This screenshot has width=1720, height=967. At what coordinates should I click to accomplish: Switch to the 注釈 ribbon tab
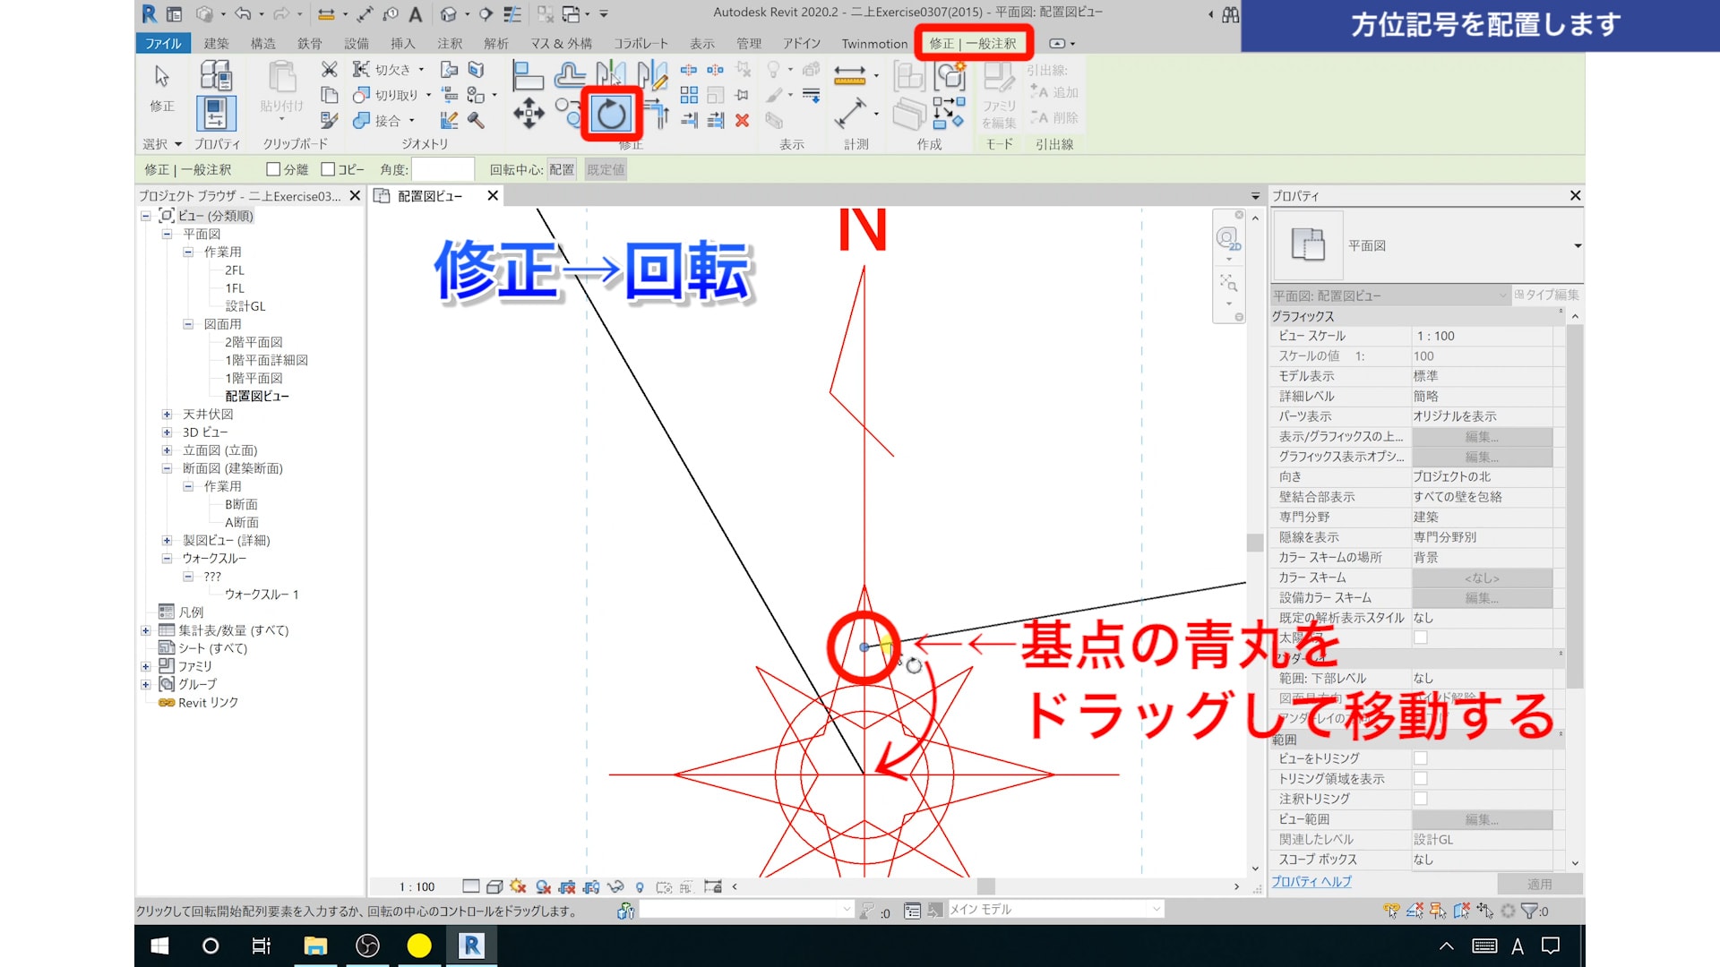coord(449,43)
